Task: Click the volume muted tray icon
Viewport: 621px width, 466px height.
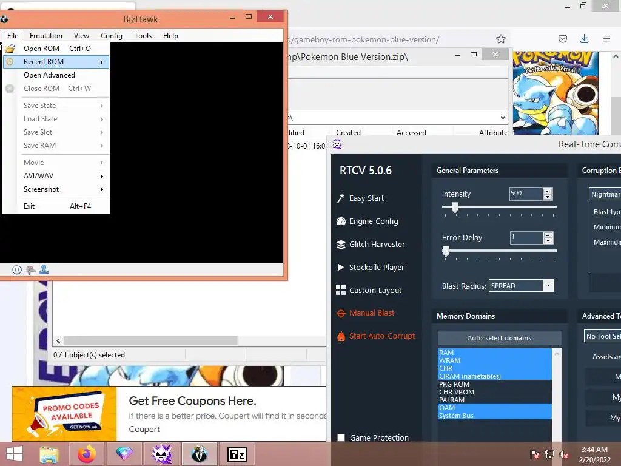Action: click(x=564, y=454)
